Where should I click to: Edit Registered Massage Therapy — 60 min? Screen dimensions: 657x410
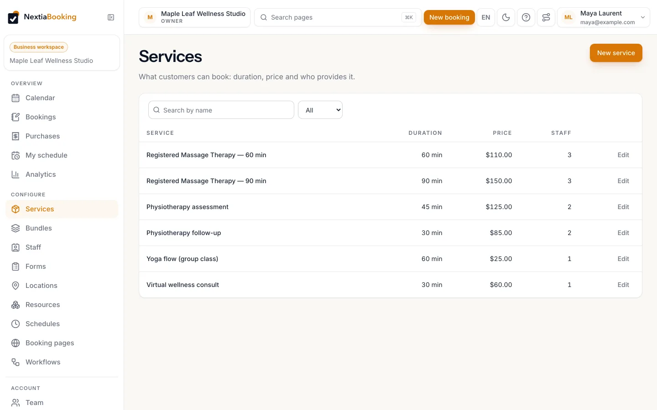pyautogui.click(x=623, y=155)
